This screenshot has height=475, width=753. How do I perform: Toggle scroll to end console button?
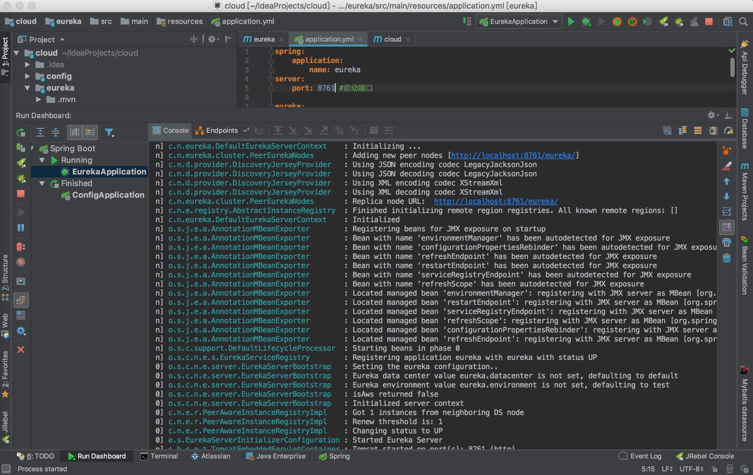[726, 227]
